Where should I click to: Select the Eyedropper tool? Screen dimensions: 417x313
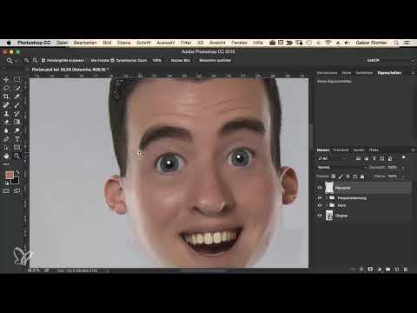17,97
